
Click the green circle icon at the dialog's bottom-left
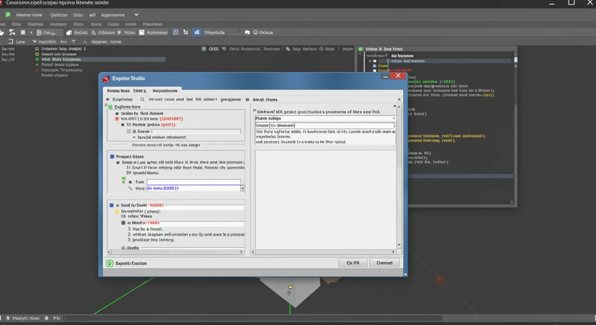pyautogui.click(x=110, y=263)
